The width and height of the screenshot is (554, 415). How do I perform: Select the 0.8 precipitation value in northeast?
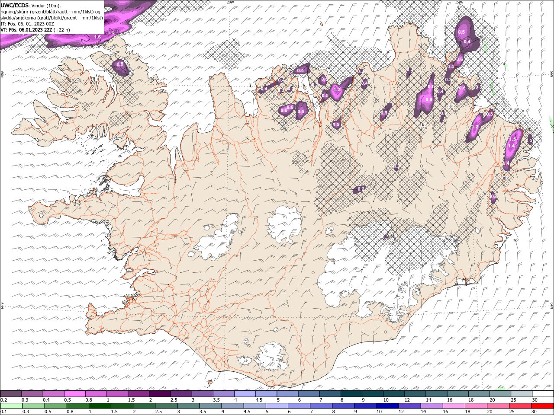(429, 99)
